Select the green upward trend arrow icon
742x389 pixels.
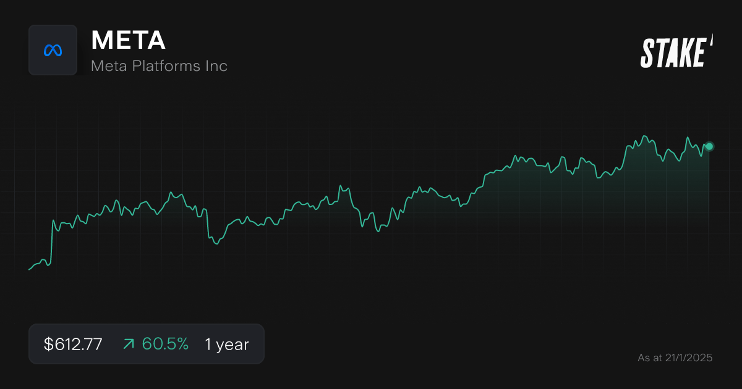point(128,344)
